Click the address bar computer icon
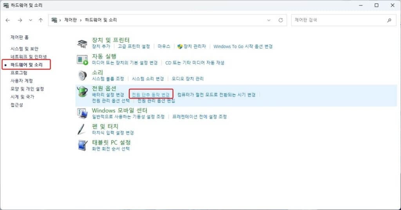401x210 pixels. 54,20
